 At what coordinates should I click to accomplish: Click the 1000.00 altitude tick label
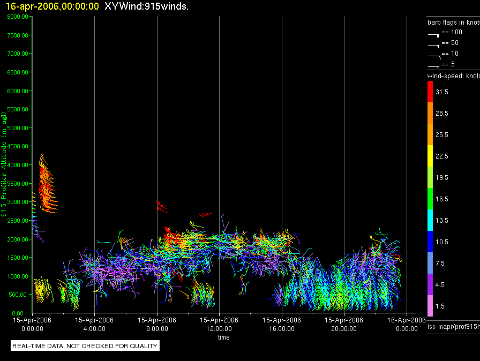(x=18, y=276)
